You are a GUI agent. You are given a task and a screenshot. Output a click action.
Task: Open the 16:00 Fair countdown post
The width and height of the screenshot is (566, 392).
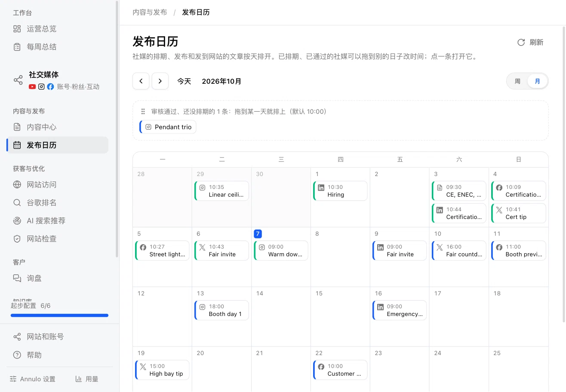click(x=459, y=250)
